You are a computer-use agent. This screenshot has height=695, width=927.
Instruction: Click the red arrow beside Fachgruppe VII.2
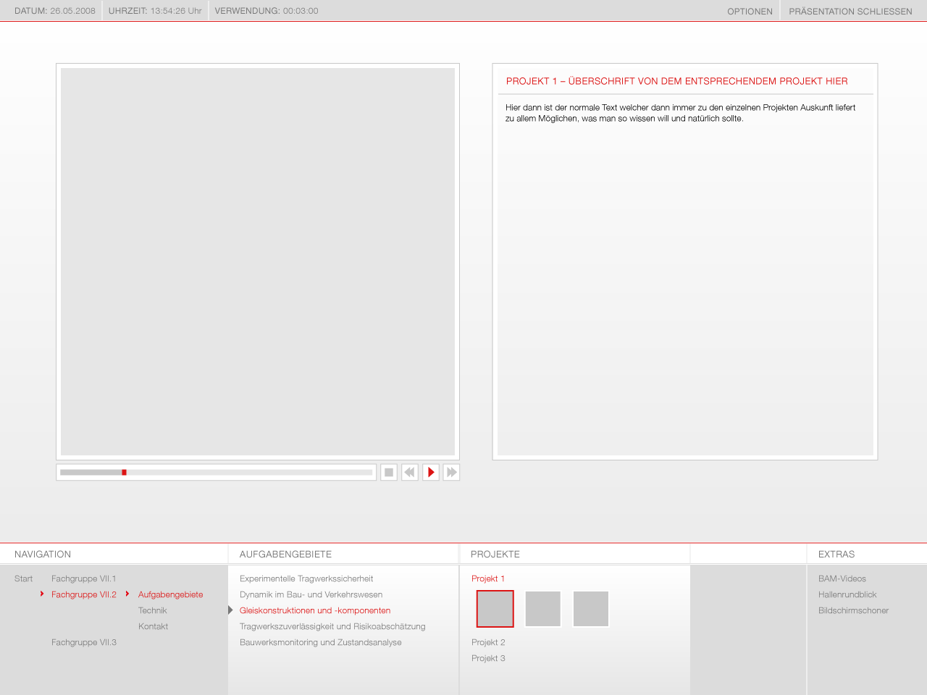pyautogui.click(x=42, y=594)
